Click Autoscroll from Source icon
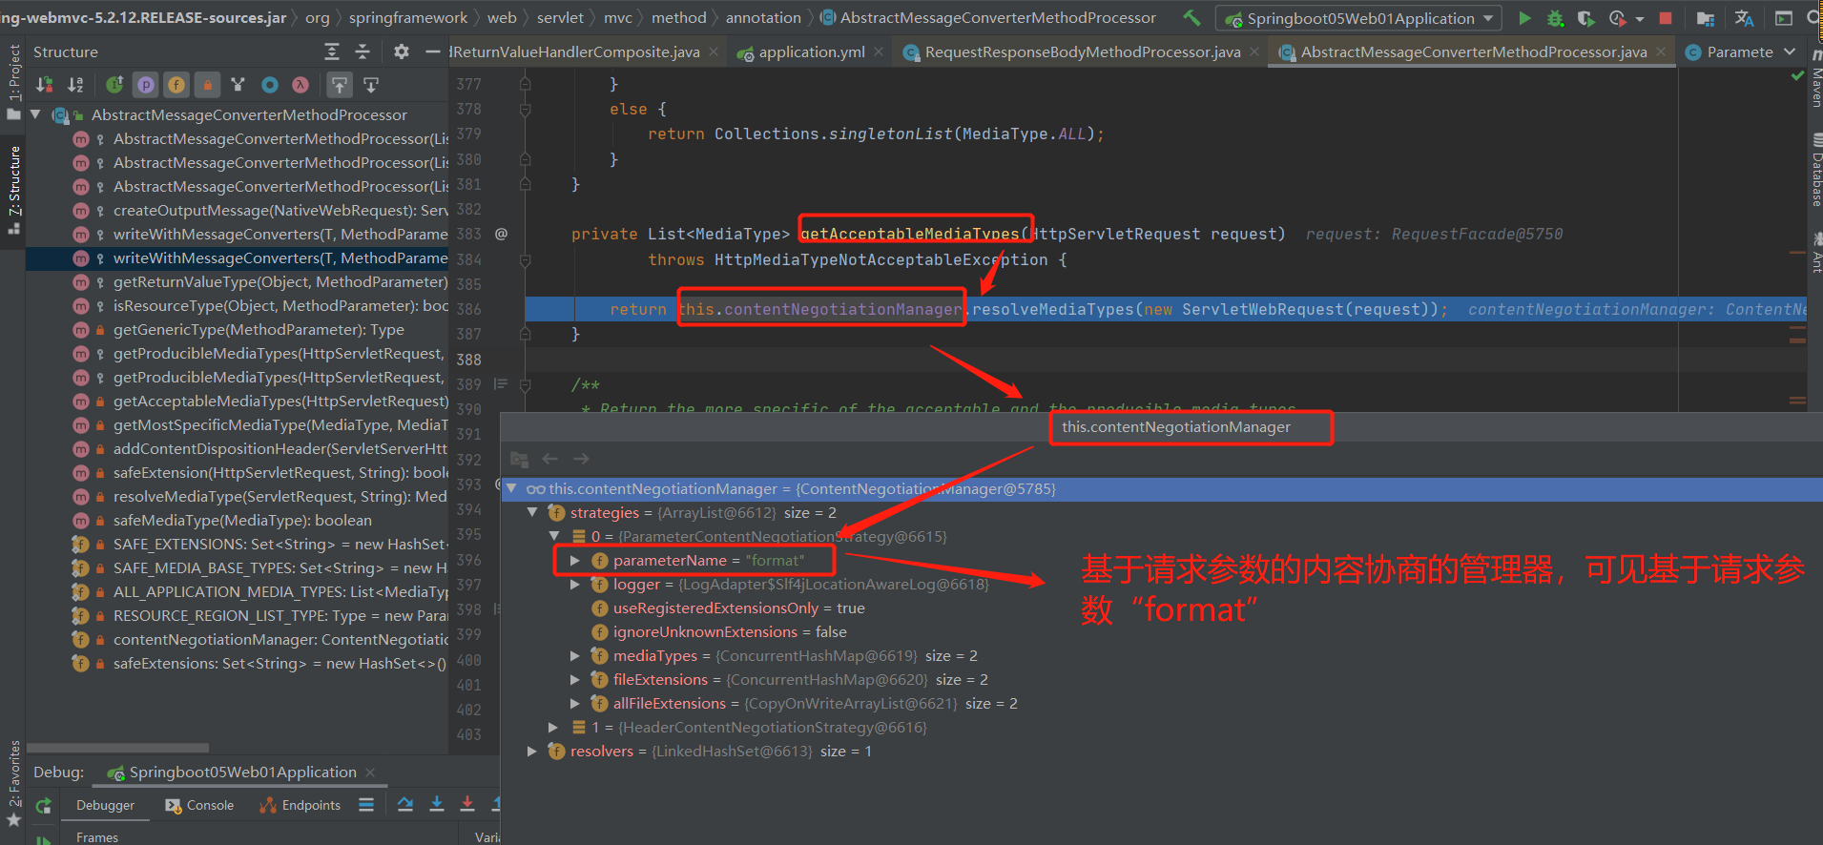 (371, 85)
